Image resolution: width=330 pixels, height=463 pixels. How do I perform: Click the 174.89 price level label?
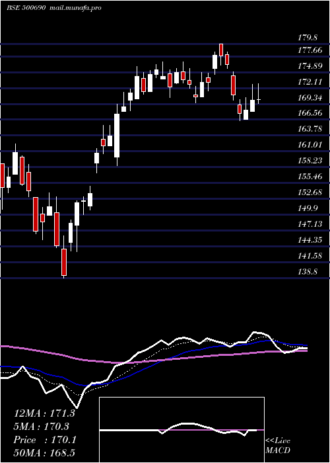point(310,66)
